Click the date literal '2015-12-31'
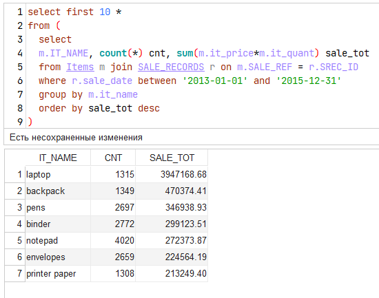Image resolution: width=379 pixels, height=298 pixels. 309,81
